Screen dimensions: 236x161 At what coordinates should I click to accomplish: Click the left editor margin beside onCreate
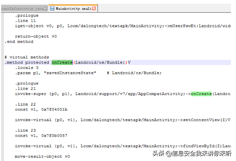point(3,62)
